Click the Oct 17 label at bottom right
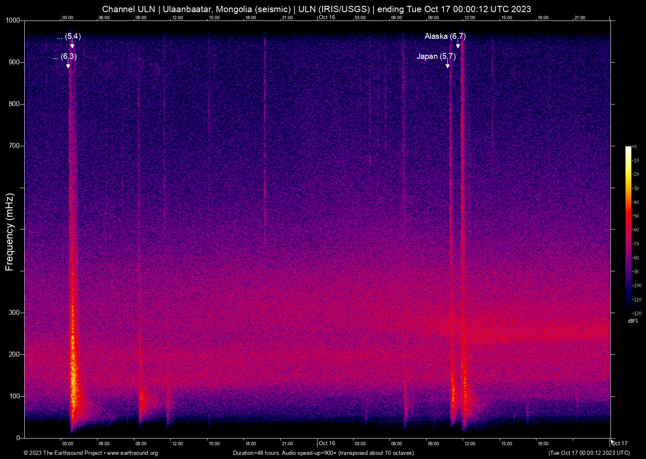The image size is (646, 459). tap(620, 443)
